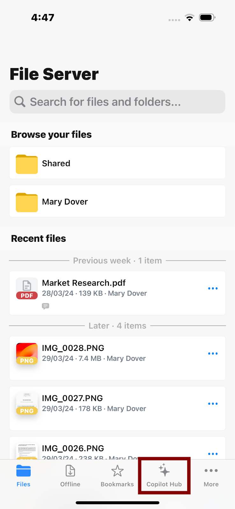Click the battery status icon
The image size is (235, 509).
tap(207, 17)
